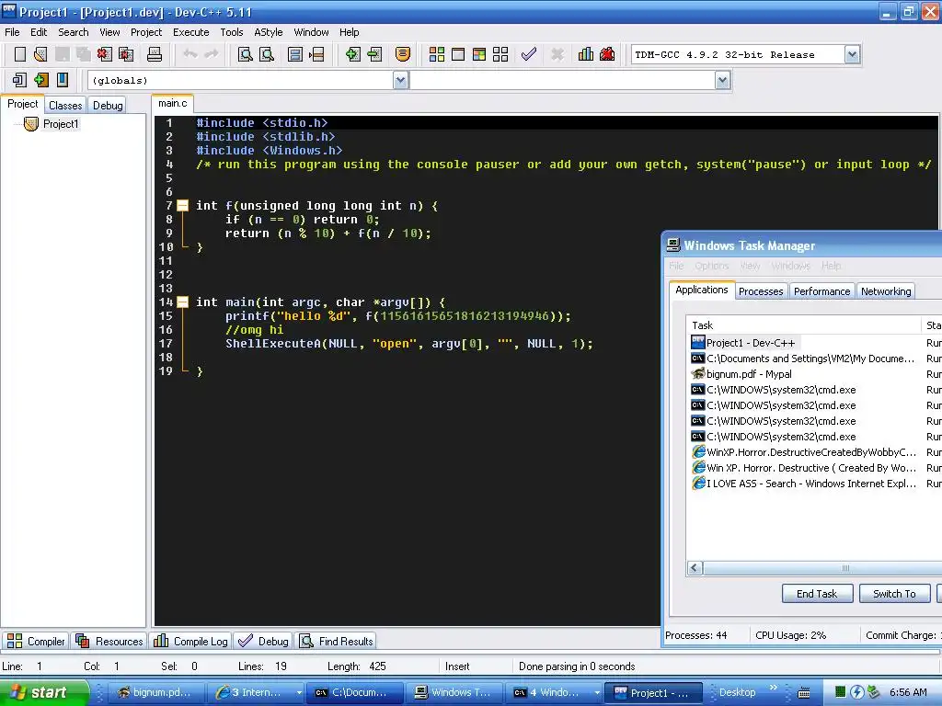942x706 pixels.
Task: Click the Find toolbar icon
Action: click(x=245, y=54)
